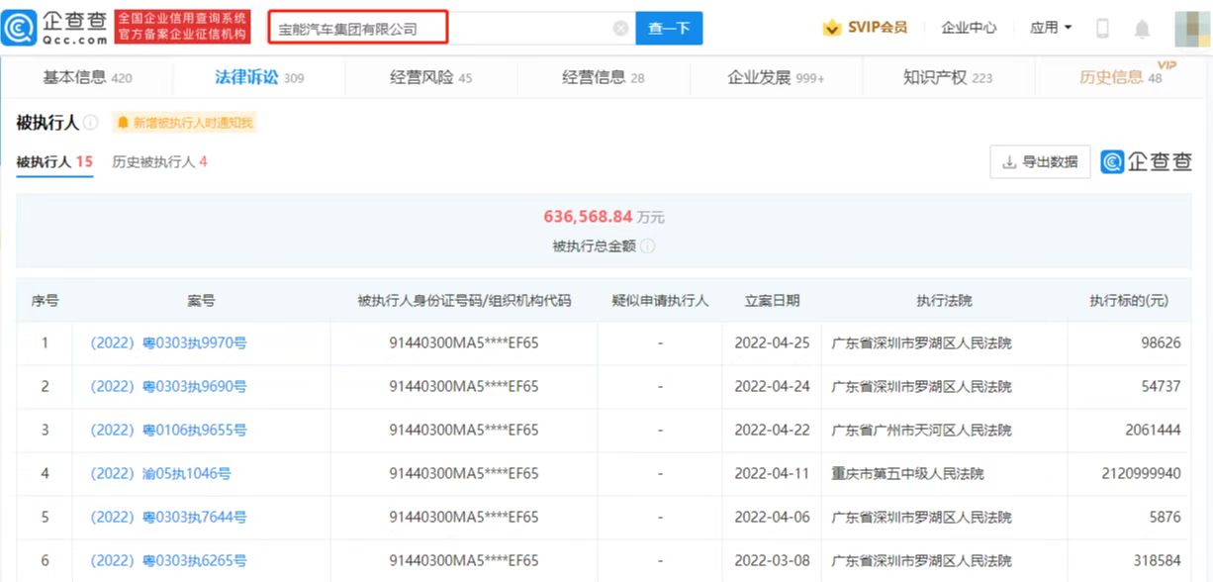Screen dimensions: 1213x582
Task: Click filing date 2022-04-11
Action: point(772,474)
